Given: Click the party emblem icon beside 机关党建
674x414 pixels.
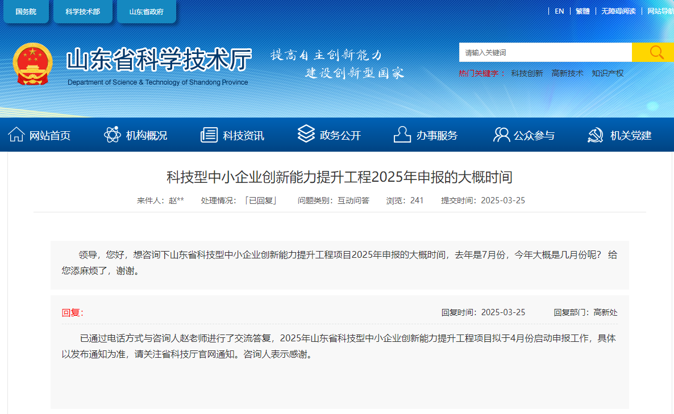Looking at the screenshot, I should click(x=596, y=135).
